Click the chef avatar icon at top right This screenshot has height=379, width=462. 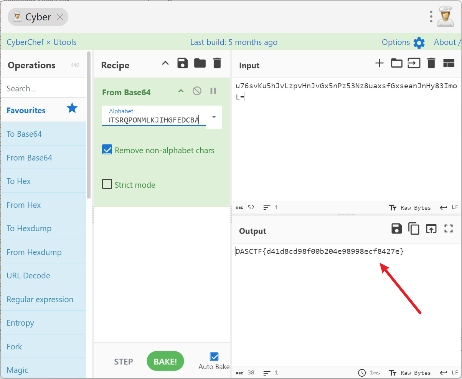point(445,17)
